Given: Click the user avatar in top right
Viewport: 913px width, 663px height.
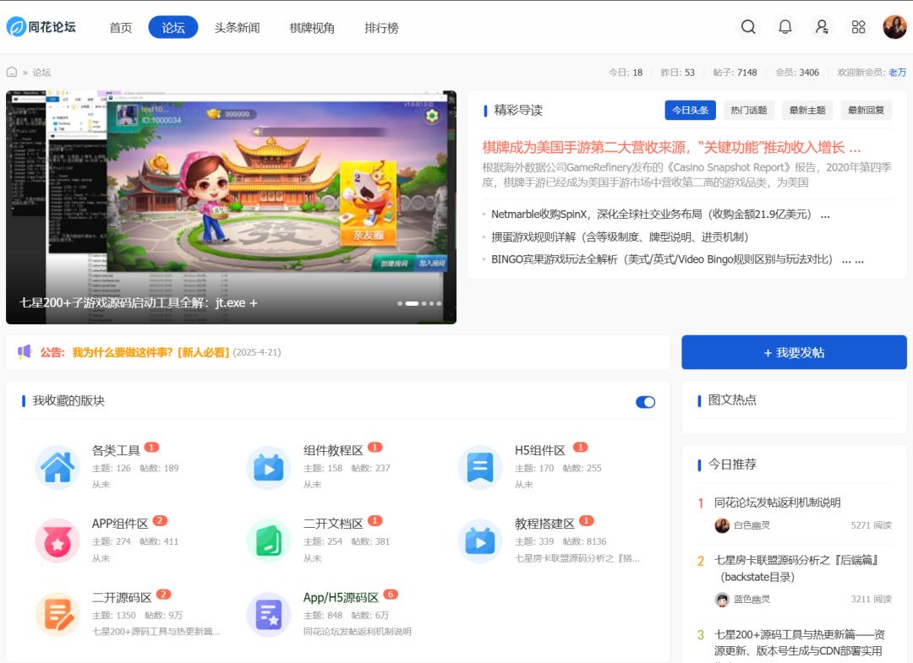Looking at the screenshot, I should tap(894, 27).
